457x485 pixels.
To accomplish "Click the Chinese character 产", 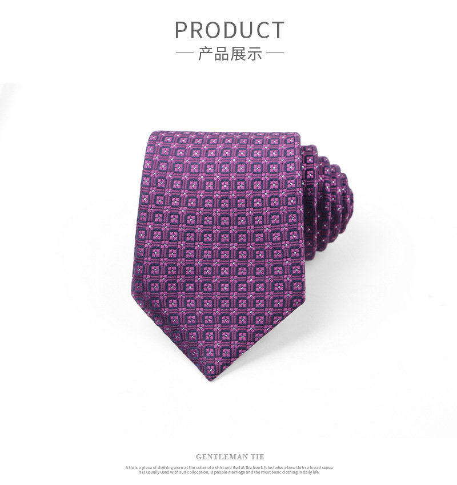I will [206, 53].
